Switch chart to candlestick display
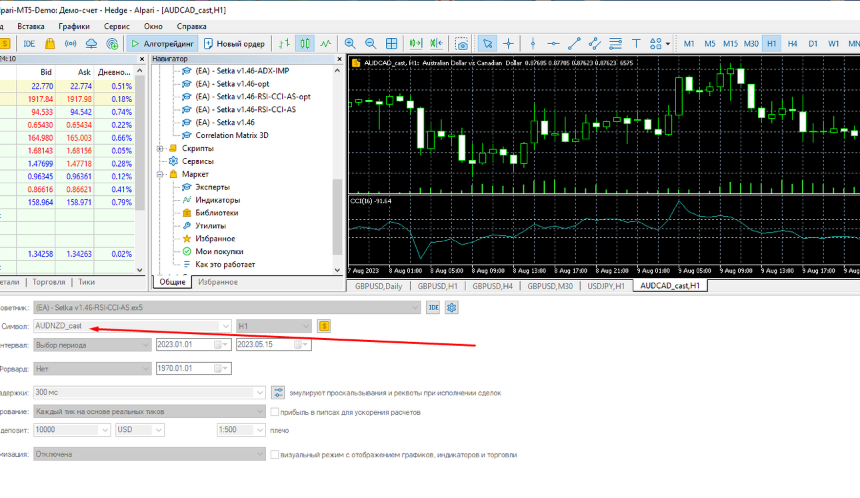This screenshot has height=498, width=860. [x=305, y=43]
